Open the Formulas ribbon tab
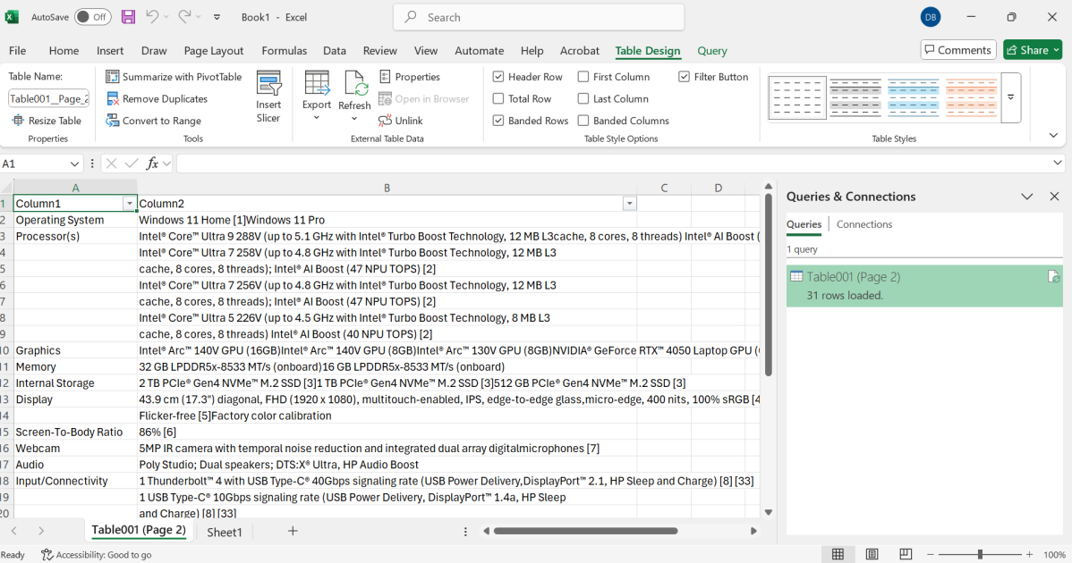Viewport: 1072px width, 563px height. [x=284, y=51]
